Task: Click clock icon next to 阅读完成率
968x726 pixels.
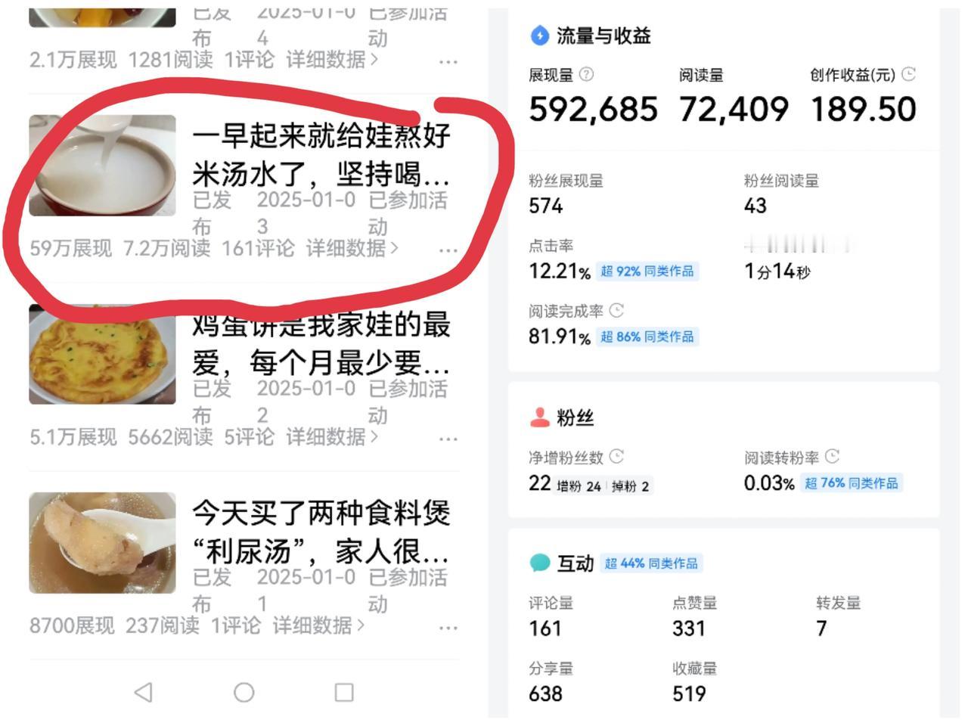Action: click(616, 311)
